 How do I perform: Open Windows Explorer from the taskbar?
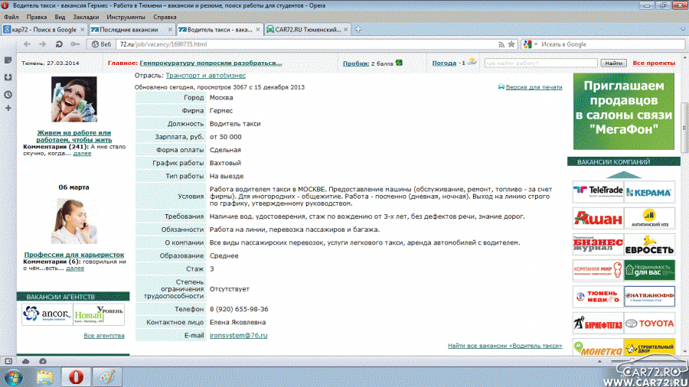coord(45,377)
